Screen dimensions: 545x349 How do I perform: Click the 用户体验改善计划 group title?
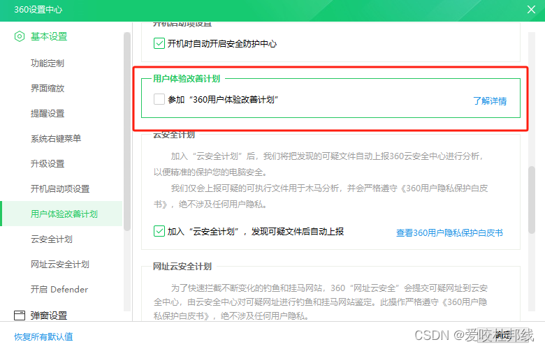pos(187,78)
